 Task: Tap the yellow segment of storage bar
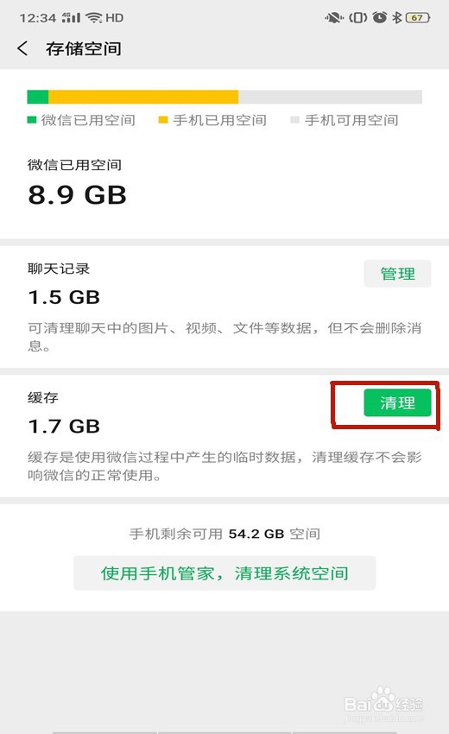click(143, 97)
